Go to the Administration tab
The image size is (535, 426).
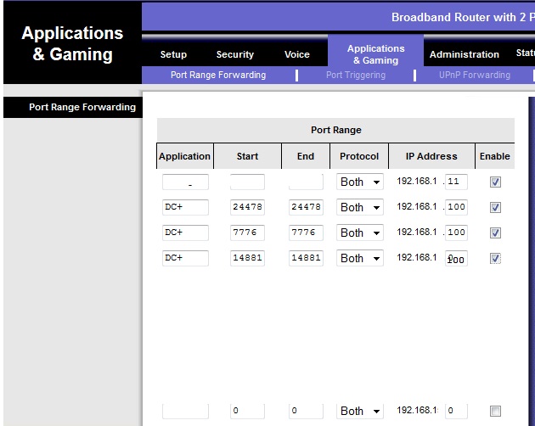click(x=464, y=54)
